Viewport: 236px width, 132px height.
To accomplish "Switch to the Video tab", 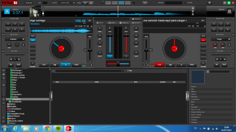I will coord(112,23).
